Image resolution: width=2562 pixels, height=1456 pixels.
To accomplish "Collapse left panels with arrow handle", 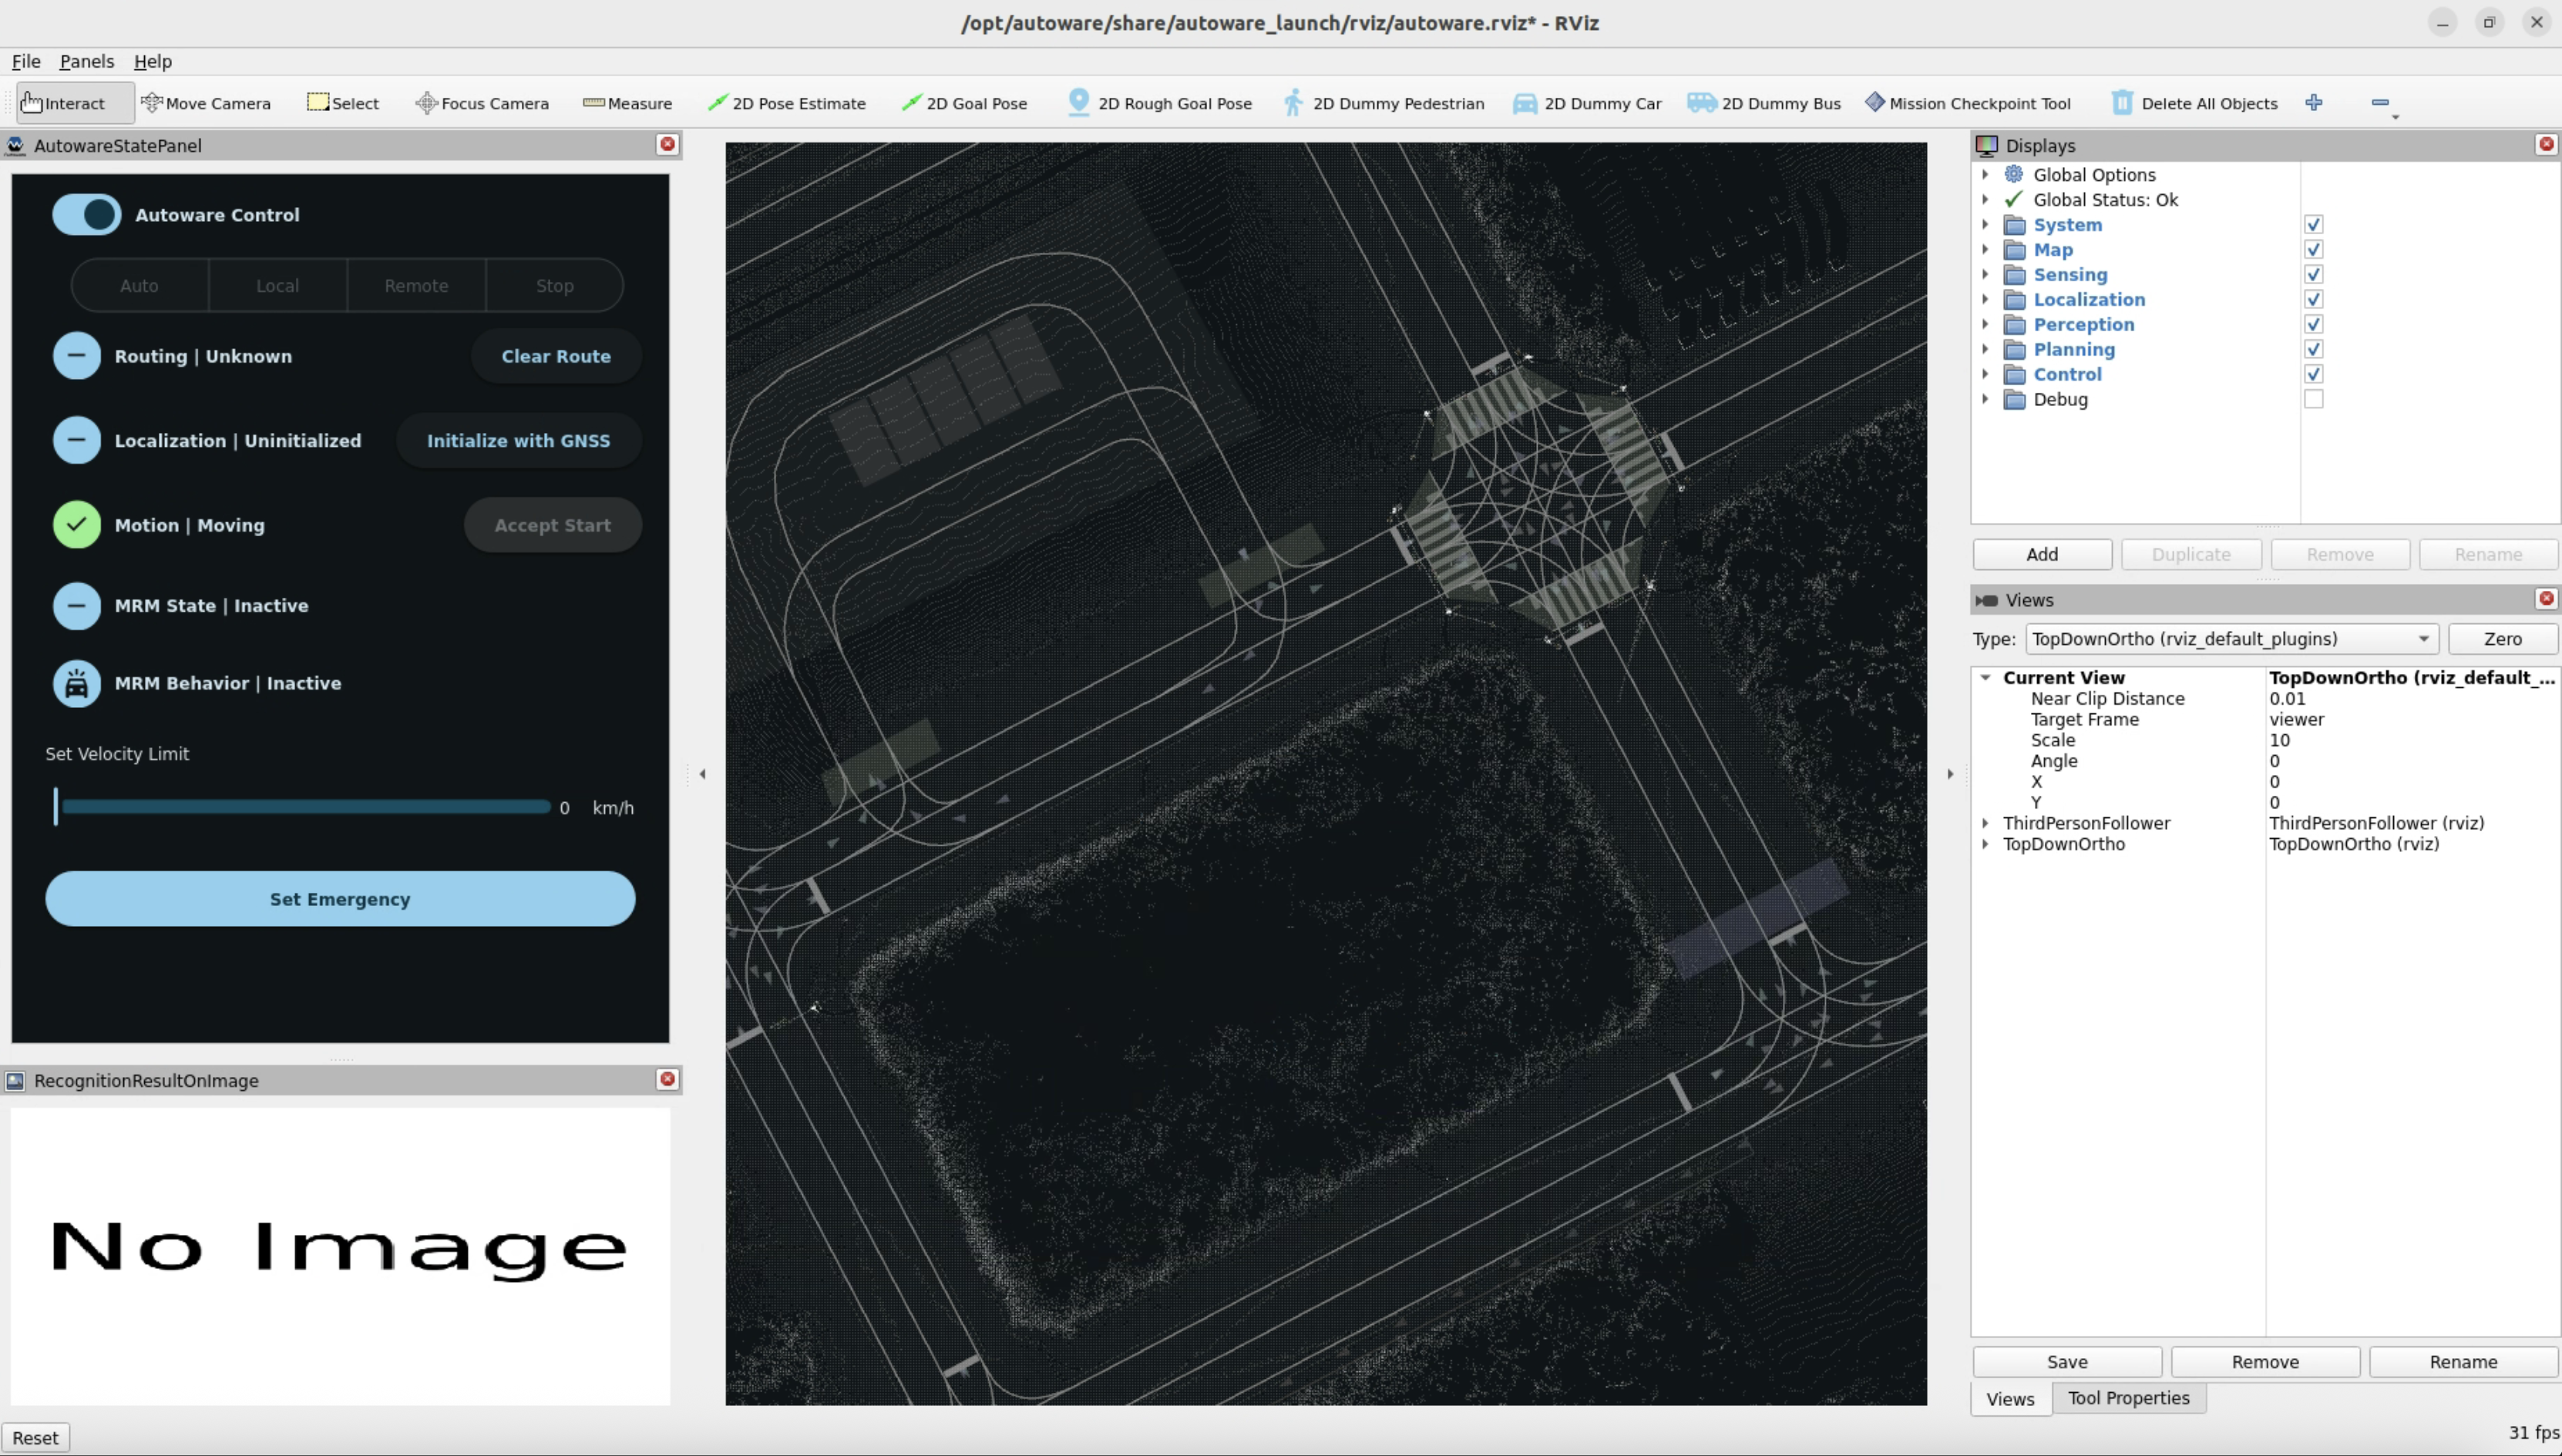I will pos(702,774).
